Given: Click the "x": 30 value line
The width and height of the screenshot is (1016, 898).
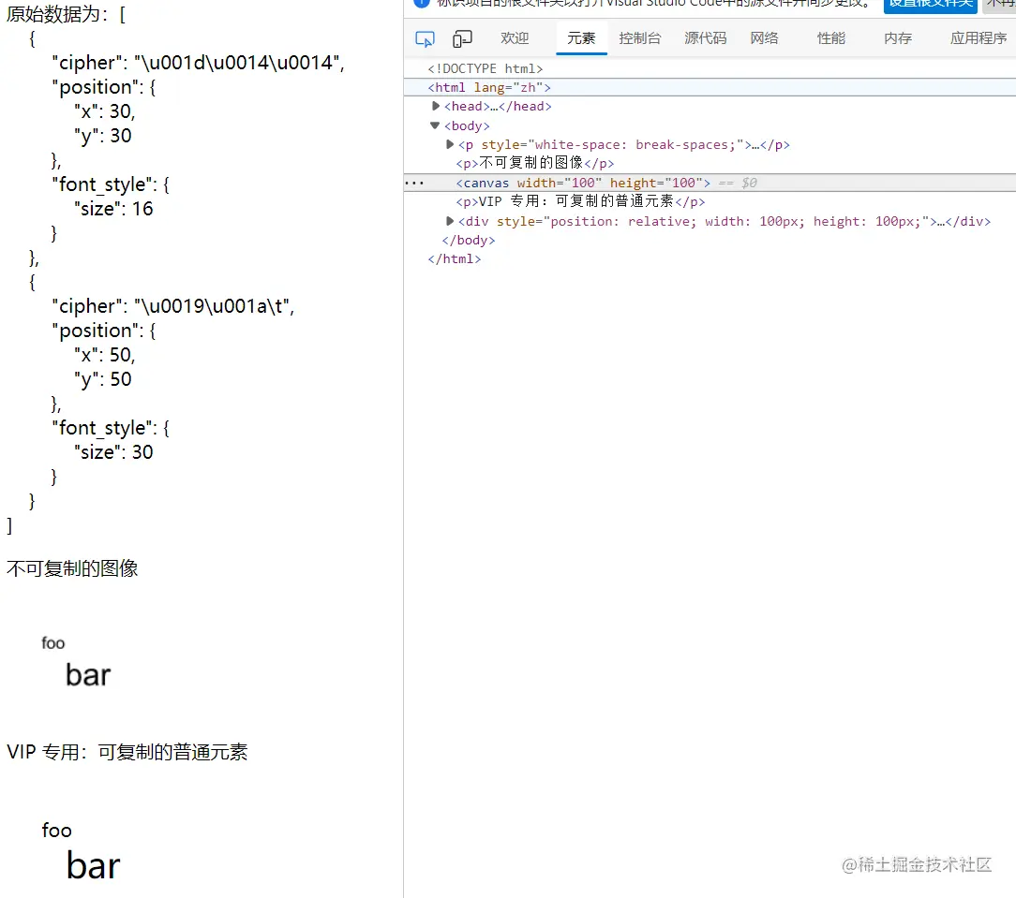Looking at the screenshot, I should (x=104, y=111).
